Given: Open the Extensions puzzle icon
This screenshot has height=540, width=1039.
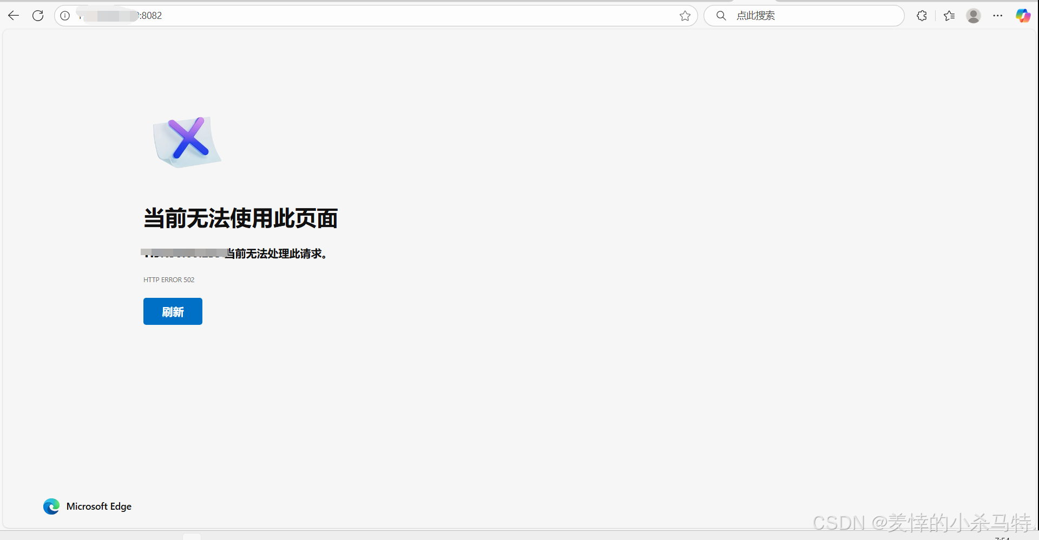Looking at the screenshot, I should click(922, 16).
